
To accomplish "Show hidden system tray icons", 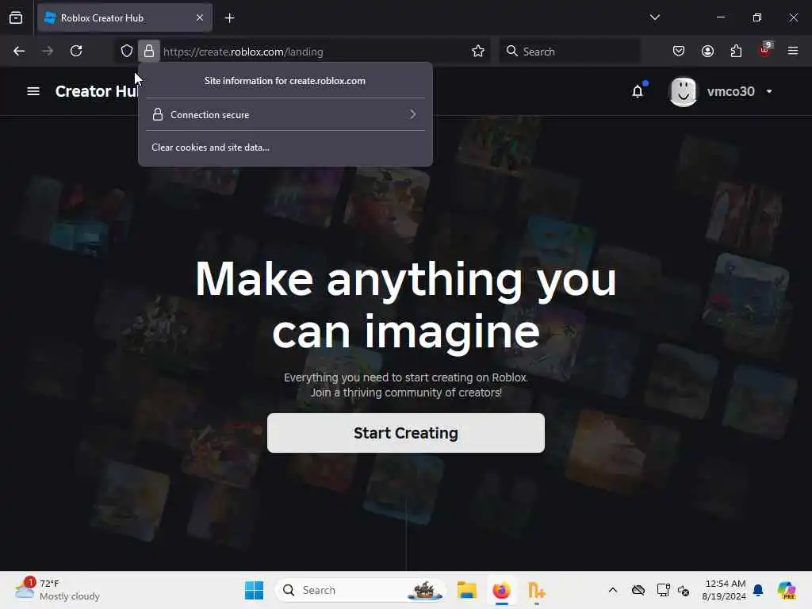I will point(613,590).
